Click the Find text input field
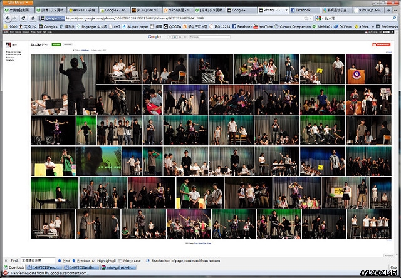 coord(38,260)
